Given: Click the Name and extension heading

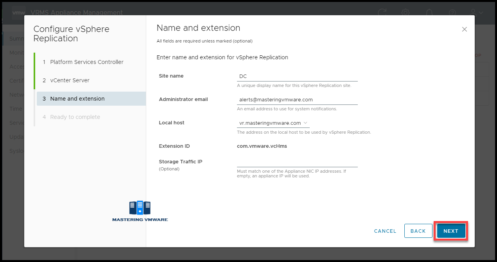Looking at the screenshot, I should [198, 28].
